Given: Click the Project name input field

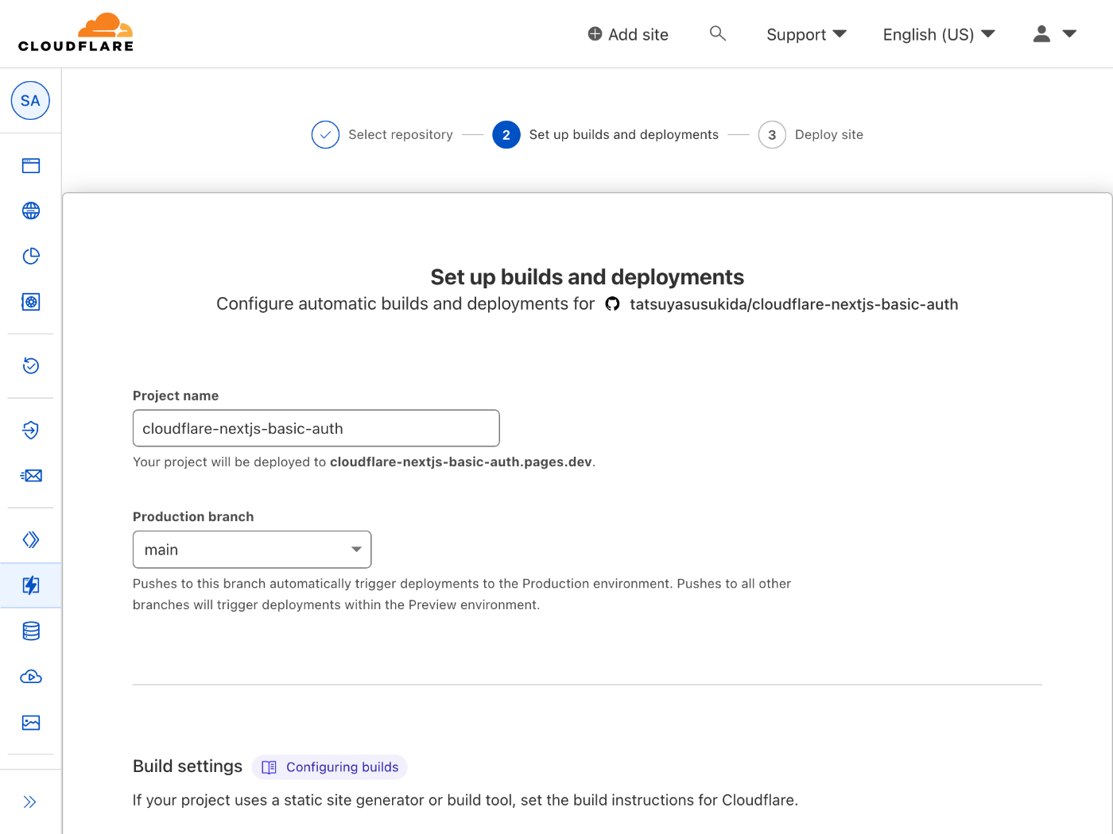Looking at the screenshot, I should tap(316, 428).
